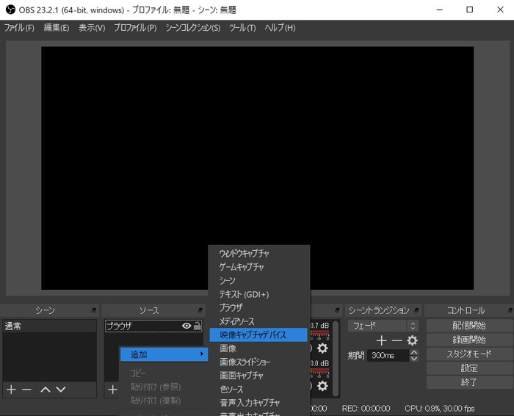
Task: Open the ファイル(F) menu
Action: point(19,28)
